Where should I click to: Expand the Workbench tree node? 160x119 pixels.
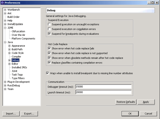(x=5, y=10)
